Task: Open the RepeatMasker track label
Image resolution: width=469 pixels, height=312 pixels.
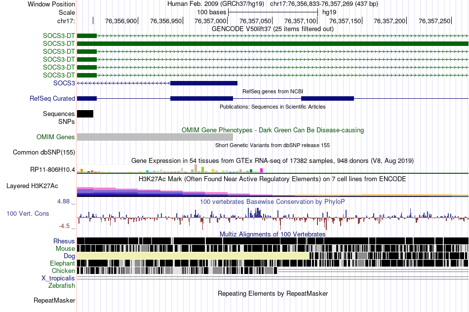Action: click(54, 300)
